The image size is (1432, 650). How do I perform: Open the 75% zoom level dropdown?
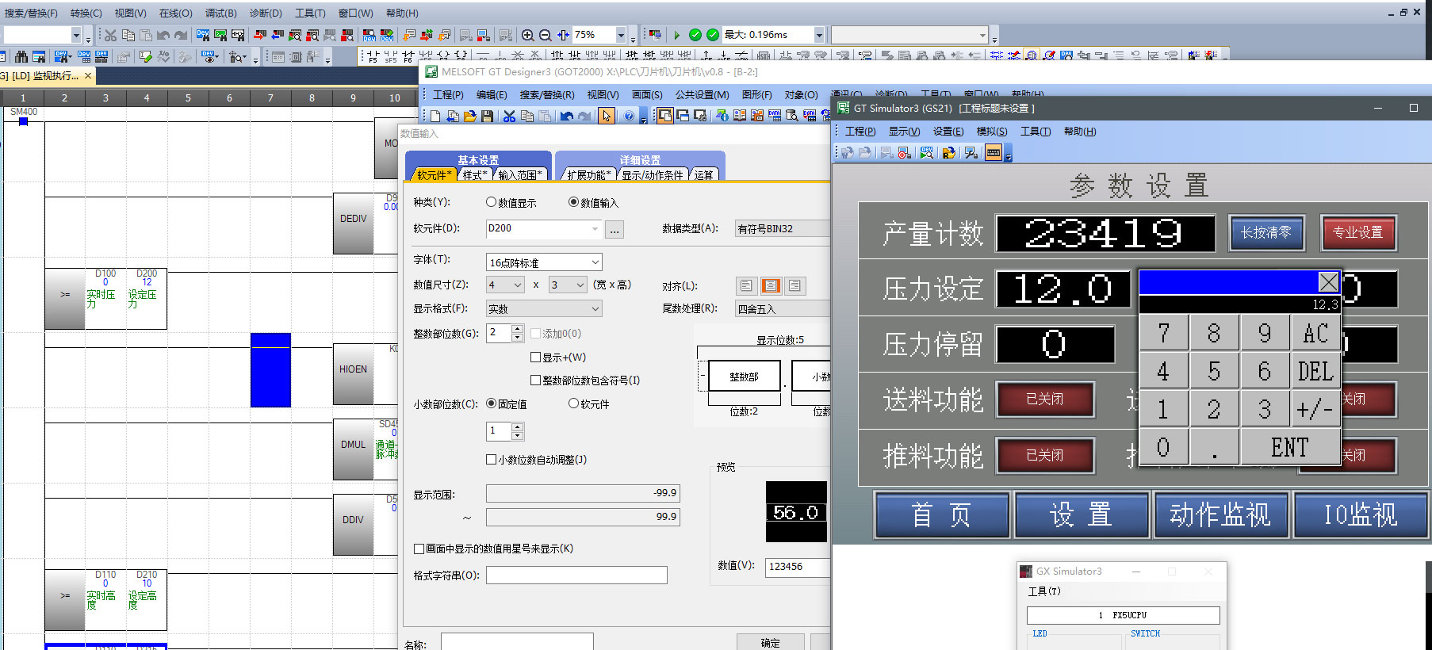[621, 35]
